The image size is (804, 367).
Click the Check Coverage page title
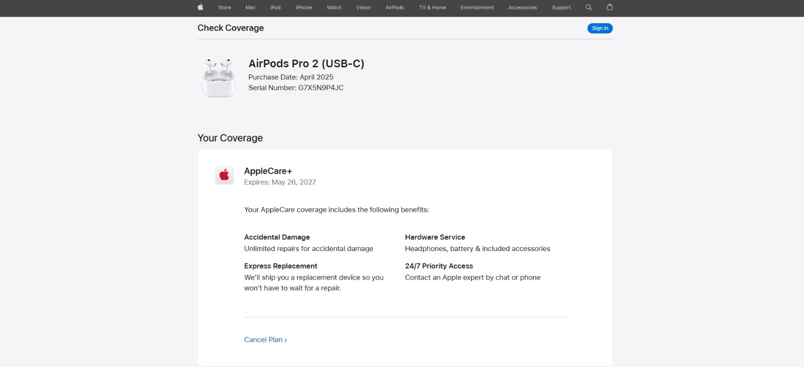pyautogui.click(x=231, y=28)
